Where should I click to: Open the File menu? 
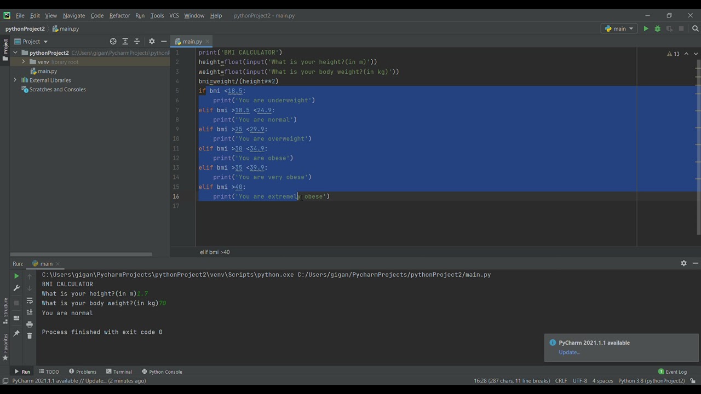(x=20, y=15)
